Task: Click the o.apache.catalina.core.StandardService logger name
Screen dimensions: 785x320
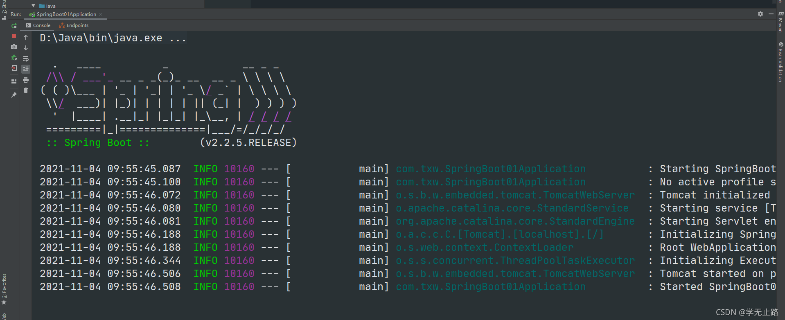Action: point(512,208)
